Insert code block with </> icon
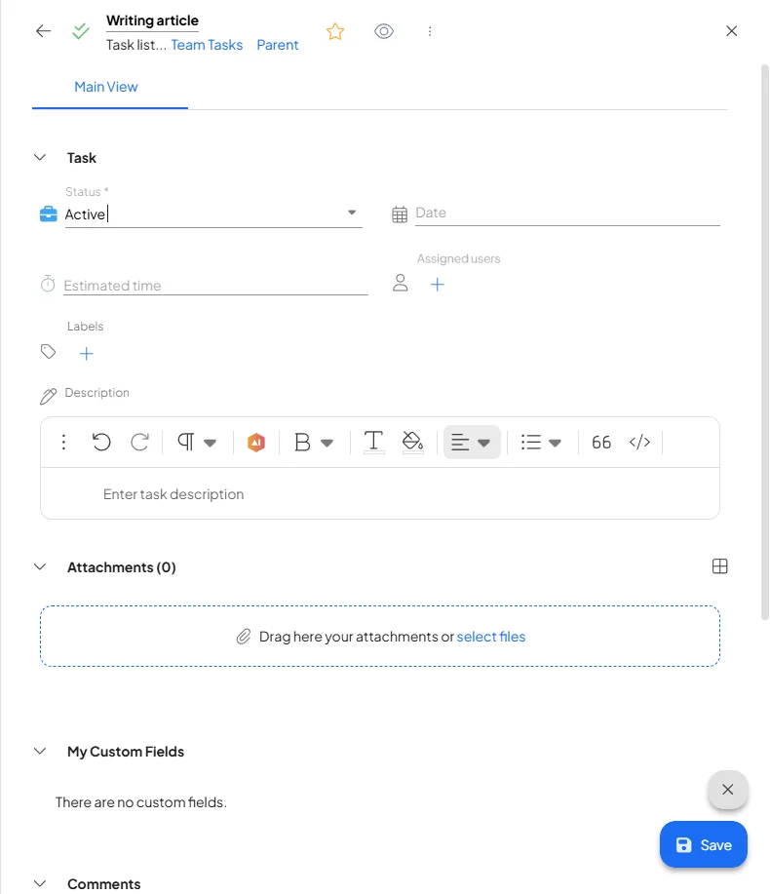The width and height of the screenshot is (770, 894). click(640, 442)
